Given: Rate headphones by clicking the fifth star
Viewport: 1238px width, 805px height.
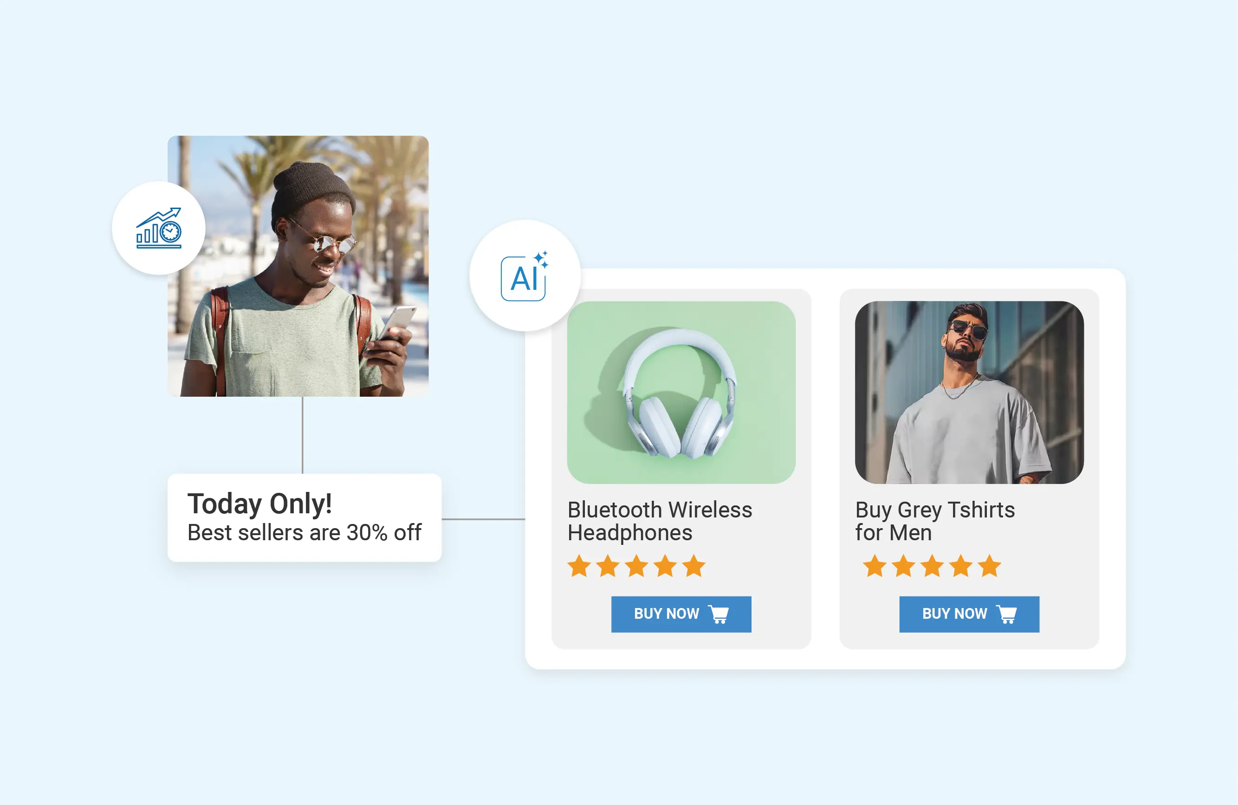Looking at the screenshot, I should pyautogui.click(x=695, y=565).
